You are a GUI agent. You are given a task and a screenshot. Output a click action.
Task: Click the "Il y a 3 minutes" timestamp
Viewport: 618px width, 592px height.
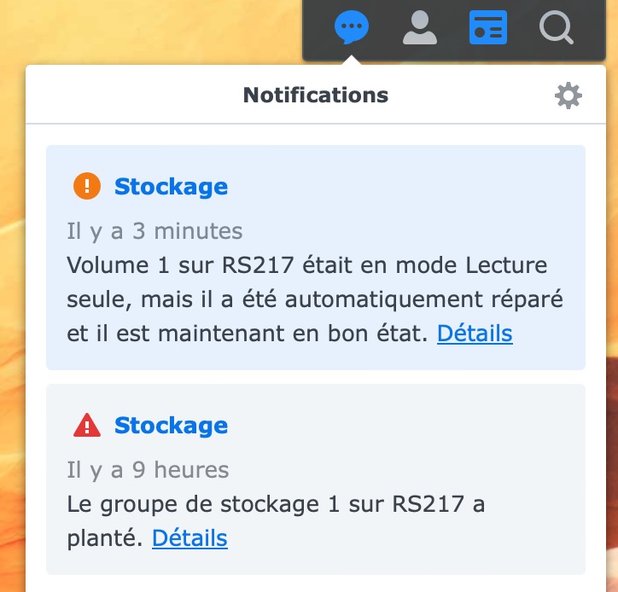click(x=154, y=230)
